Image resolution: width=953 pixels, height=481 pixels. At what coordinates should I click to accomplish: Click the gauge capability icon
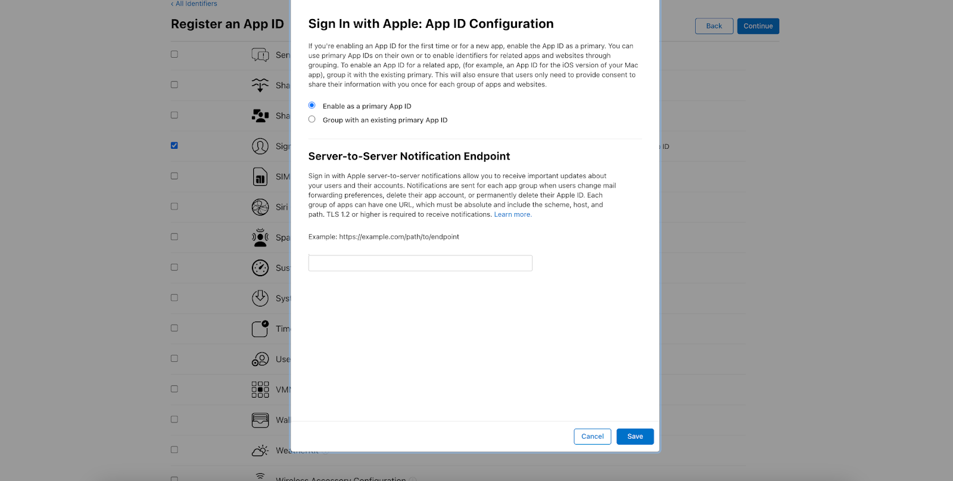click(x=260, y=268)
